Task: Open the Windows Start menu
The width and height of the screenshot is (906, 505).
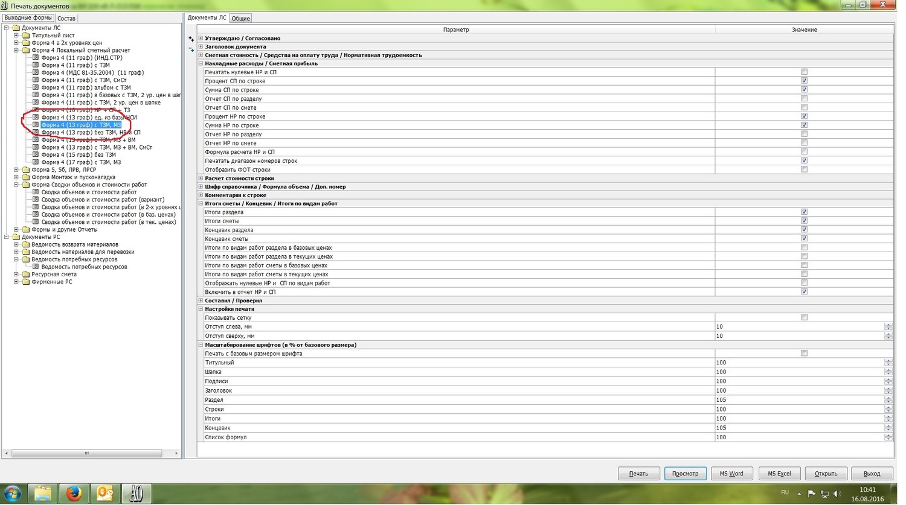Action: point(13,494)
